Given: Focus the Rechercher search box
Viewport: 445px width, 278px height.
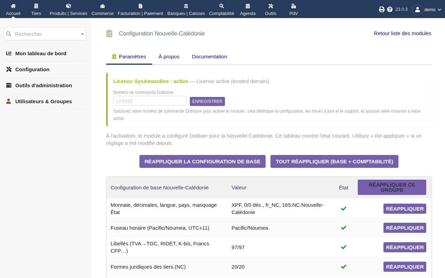Looking at the screenshot, I should point(45,34).
